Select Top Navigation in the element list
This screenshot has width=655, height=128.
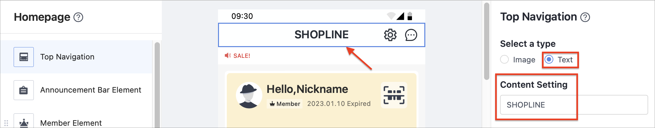click(76, 57)
